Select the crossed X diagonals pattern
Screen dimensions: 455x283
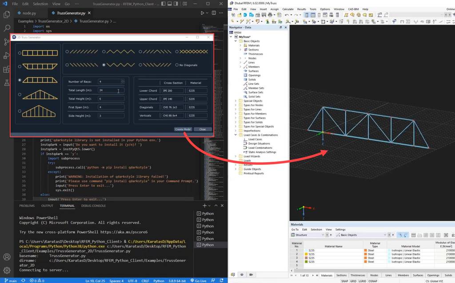point(177,52)
